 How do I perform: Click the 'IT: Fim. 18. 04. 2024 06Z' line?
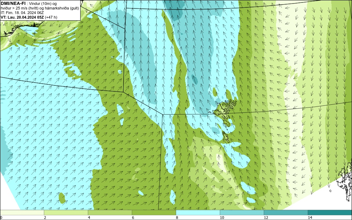point(22,13)
